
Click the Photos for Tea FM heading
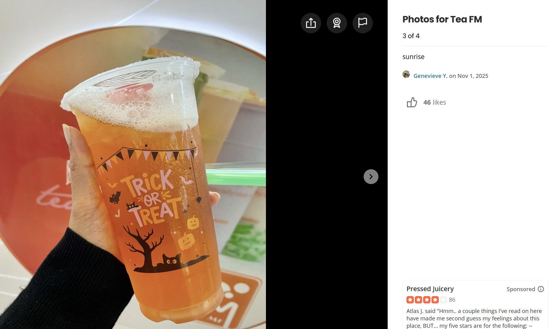point(442,19)
